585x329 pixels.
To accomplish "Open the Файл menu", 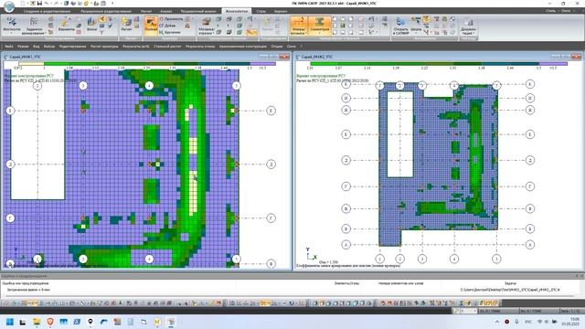I will click(9, 47).
